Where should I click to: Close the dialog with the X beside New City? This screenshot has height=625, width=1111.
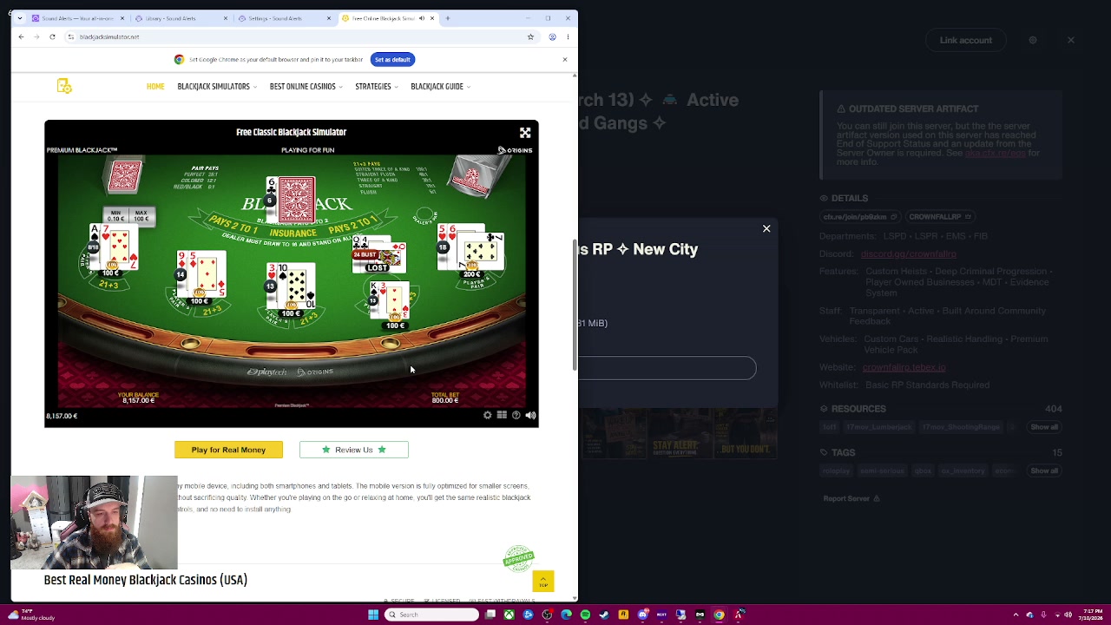[x=766, y=228]
